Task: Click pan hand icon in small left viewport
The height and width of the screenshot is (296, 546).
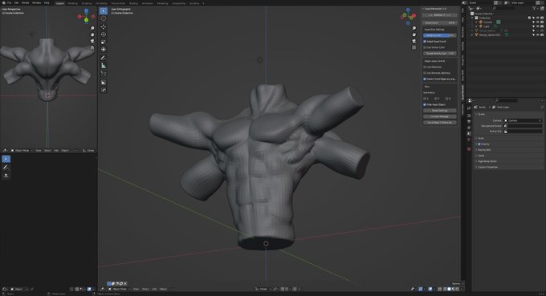Action: pyautogui.click(x=92, y=34)
